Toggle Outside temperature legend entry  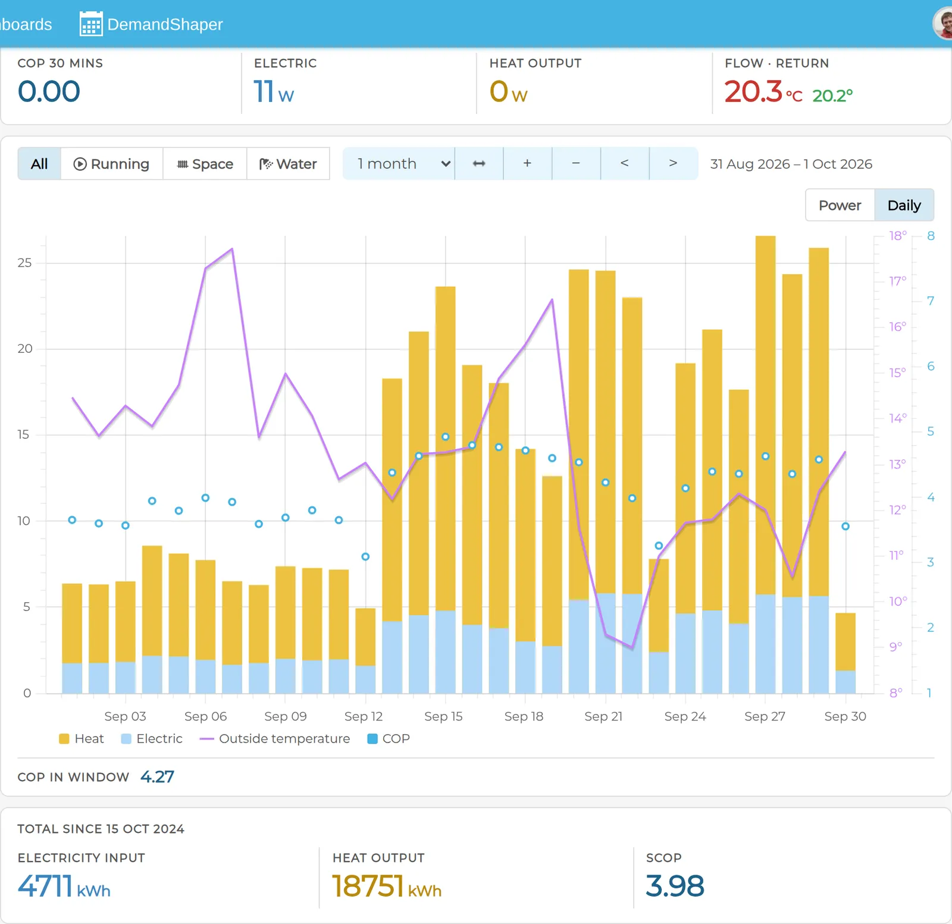[x=275, y=738]
